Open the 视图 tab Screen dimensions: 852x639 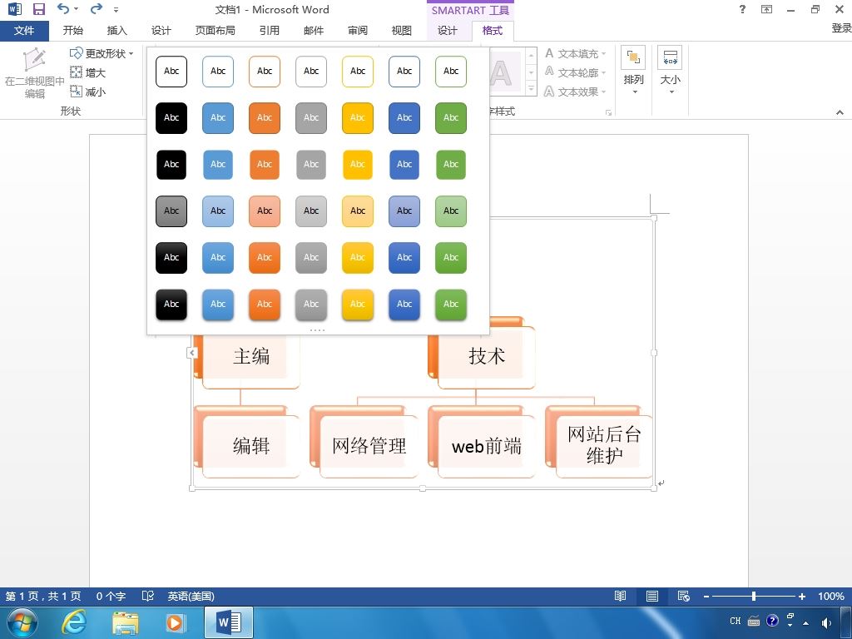tap(402, 31)
